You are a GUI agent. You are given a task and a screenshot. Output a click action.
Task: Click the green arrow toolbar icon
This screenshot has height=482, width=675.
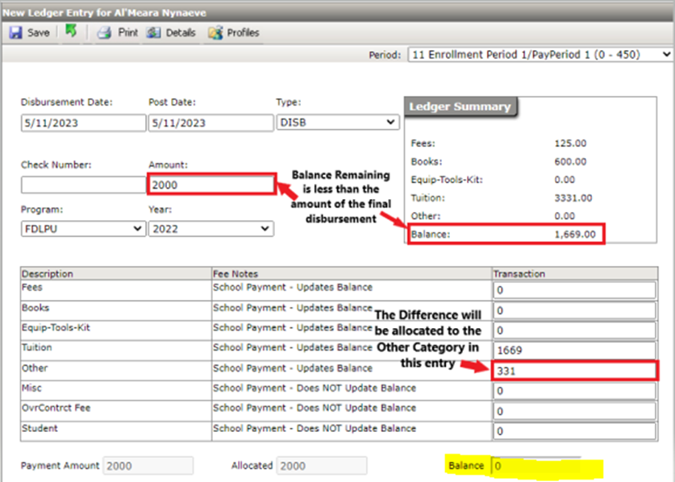(71, 32)
